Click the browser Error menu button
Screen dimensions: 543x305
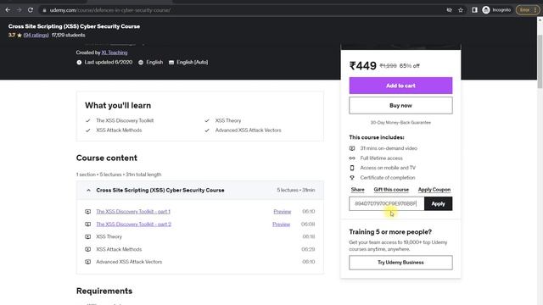point(528,10)
